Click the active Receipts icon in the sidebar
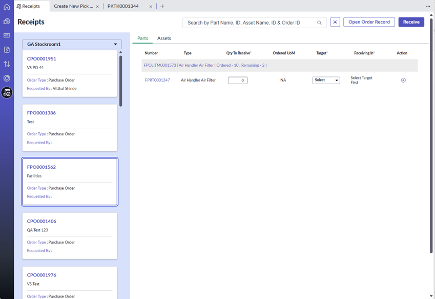This screenshot has width=435, height=299. 7,93
